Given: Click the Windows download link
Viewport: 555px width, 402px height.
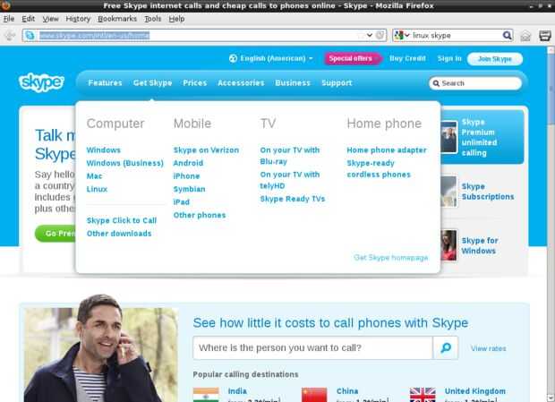Looking at the screenshot, I should pos(103,150).
